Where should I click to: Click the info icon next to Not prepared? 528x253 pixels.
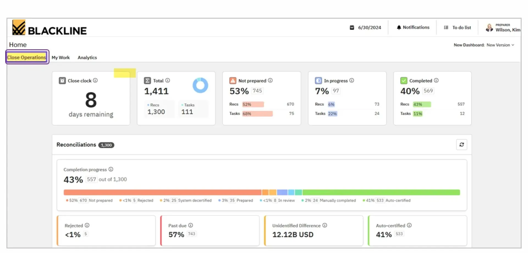tap(270, 80)
